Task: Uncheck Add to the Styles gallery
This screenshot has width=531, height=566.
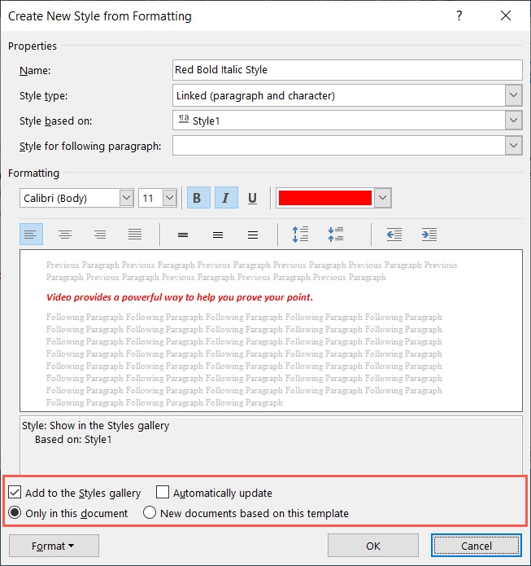Action: pyautogui.click(x=15, y=493)
